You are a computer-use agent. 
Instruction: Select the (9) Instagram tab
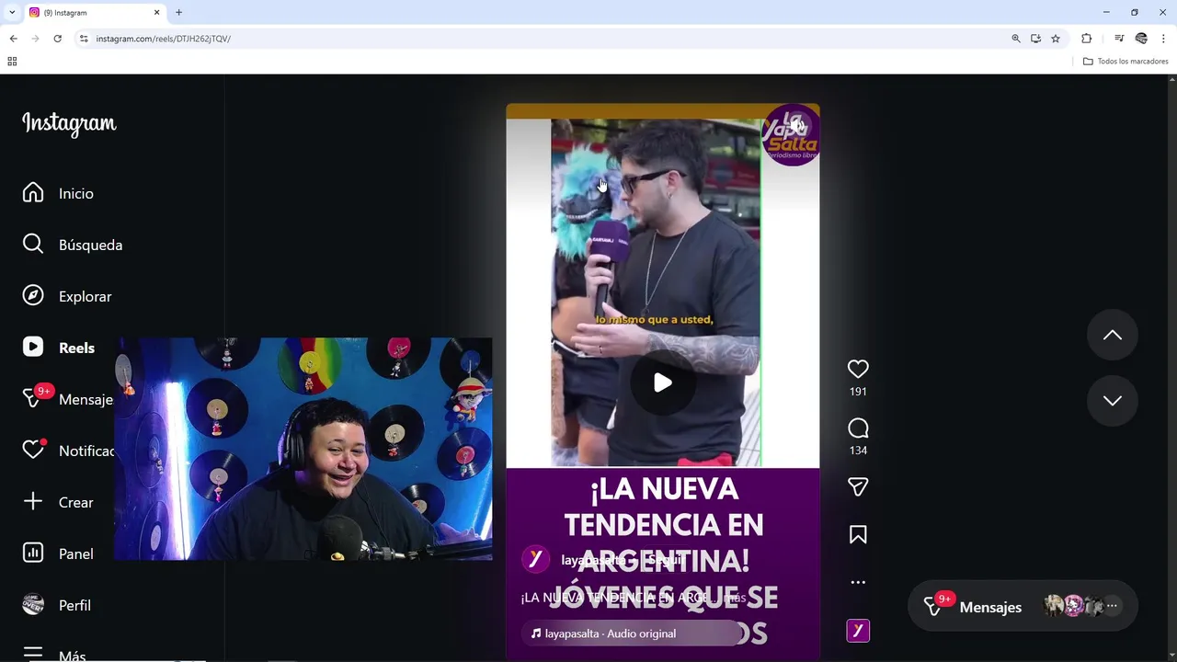coord(95,13)
